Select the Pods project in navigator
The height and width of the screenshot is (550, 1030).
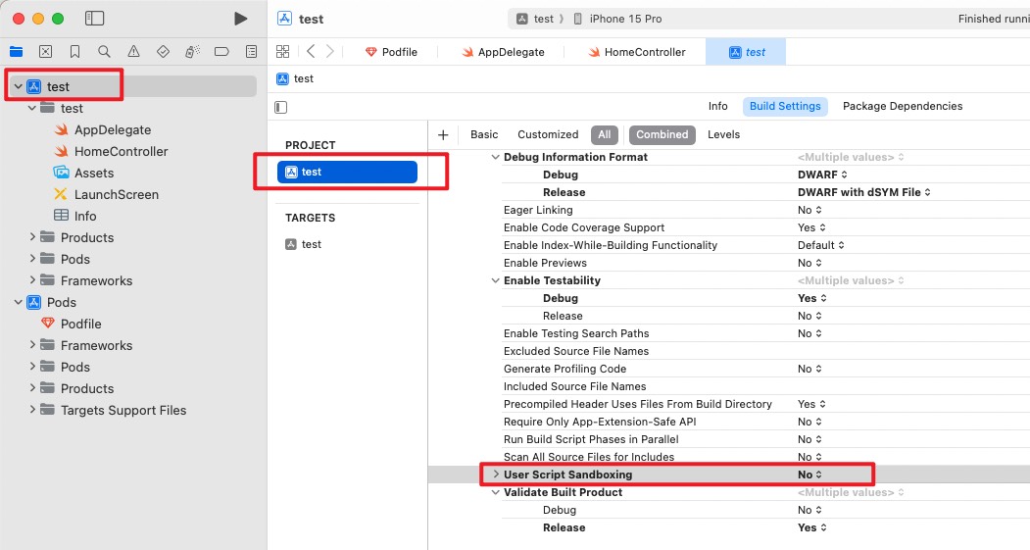coord(61,302)
